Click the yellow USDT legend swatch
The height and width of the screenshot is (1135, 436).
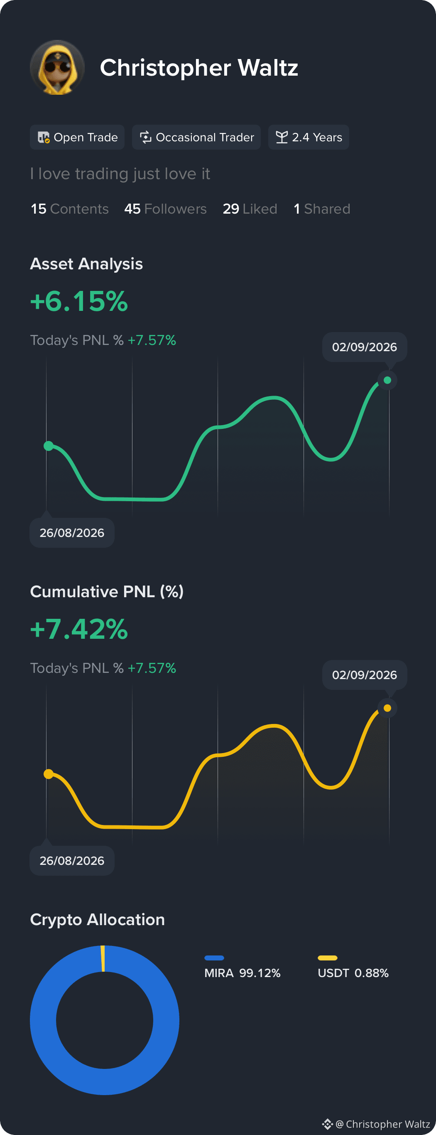click(328, 958)
